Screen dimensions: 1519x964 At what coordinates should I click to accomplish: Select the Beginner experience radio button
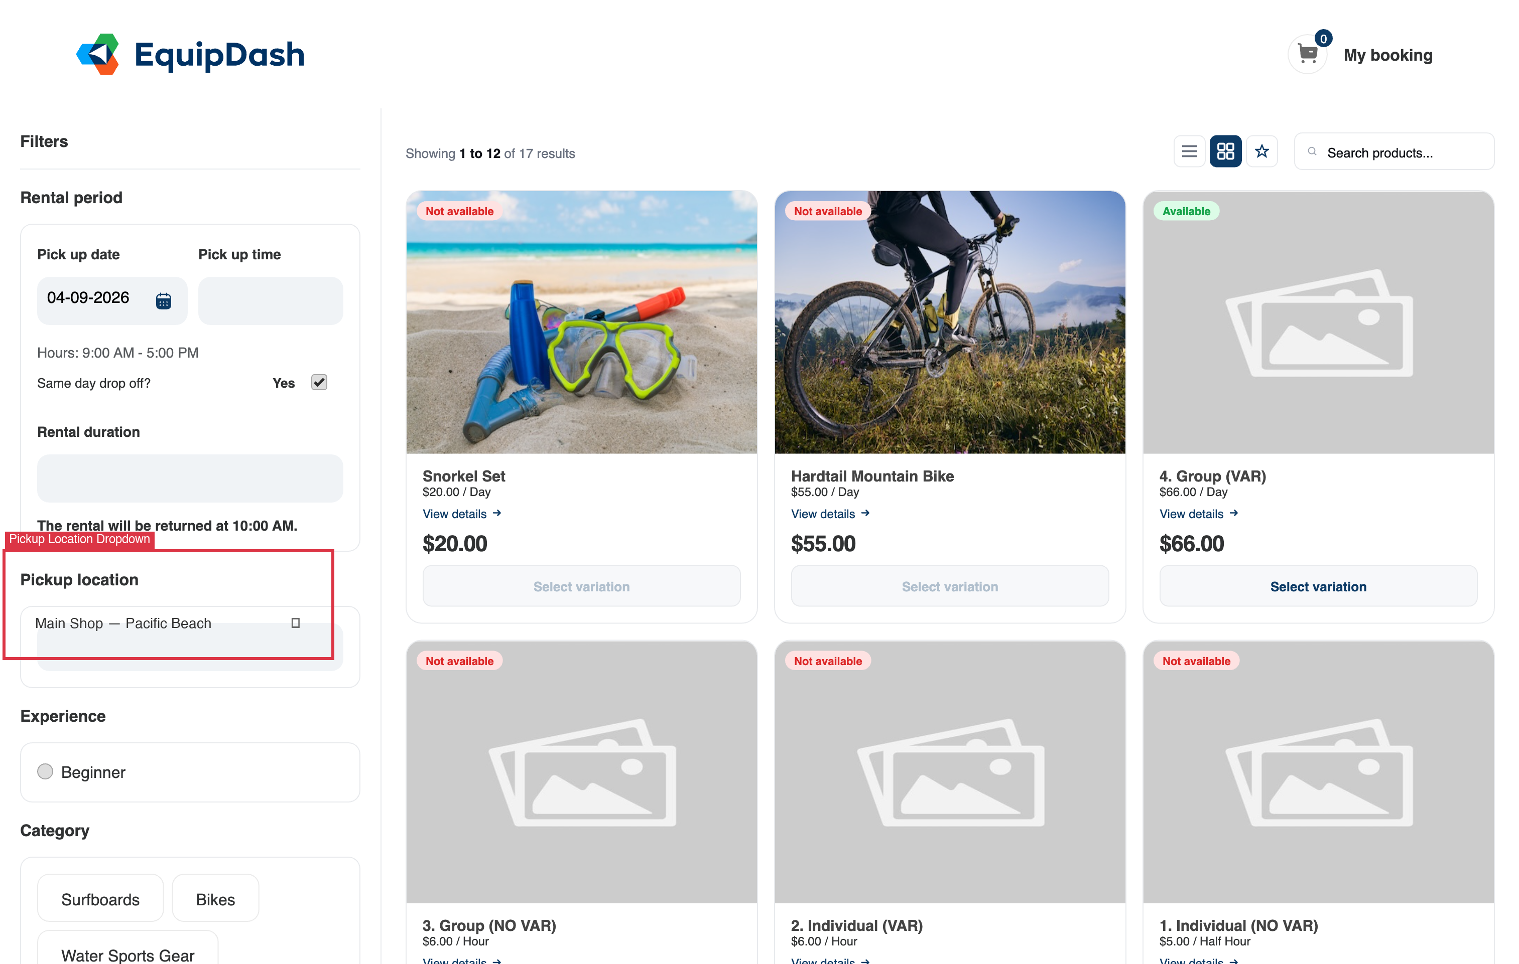coord(45,772)
